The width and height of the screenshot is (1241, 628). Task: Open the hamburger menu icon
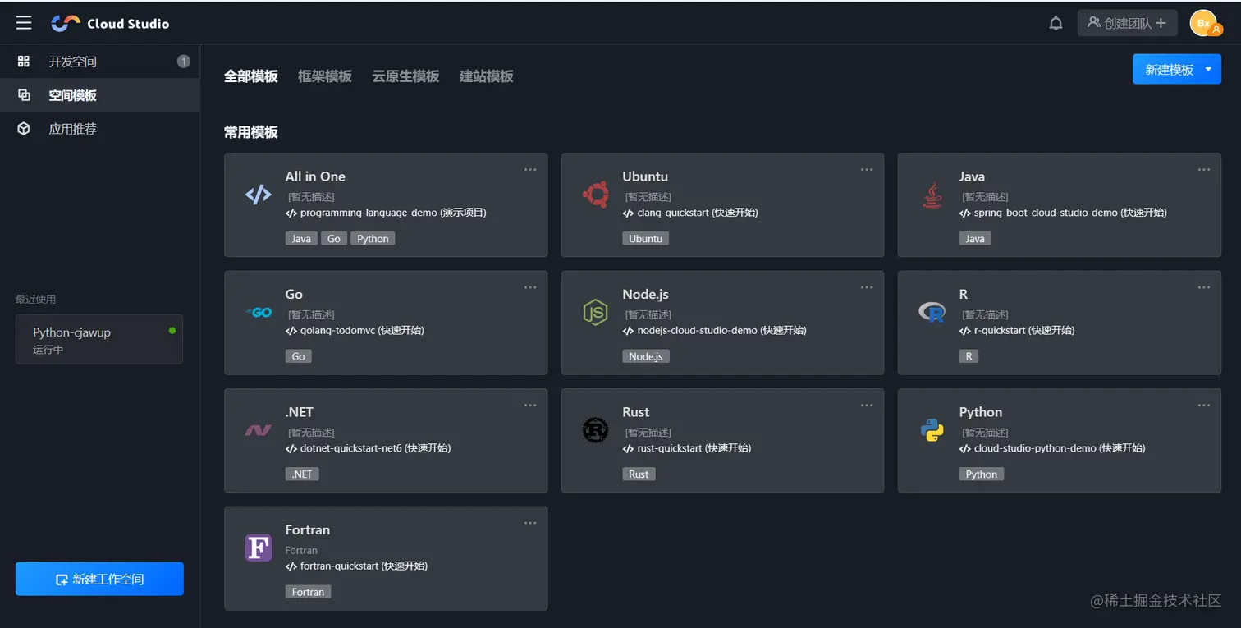point(24,23)
